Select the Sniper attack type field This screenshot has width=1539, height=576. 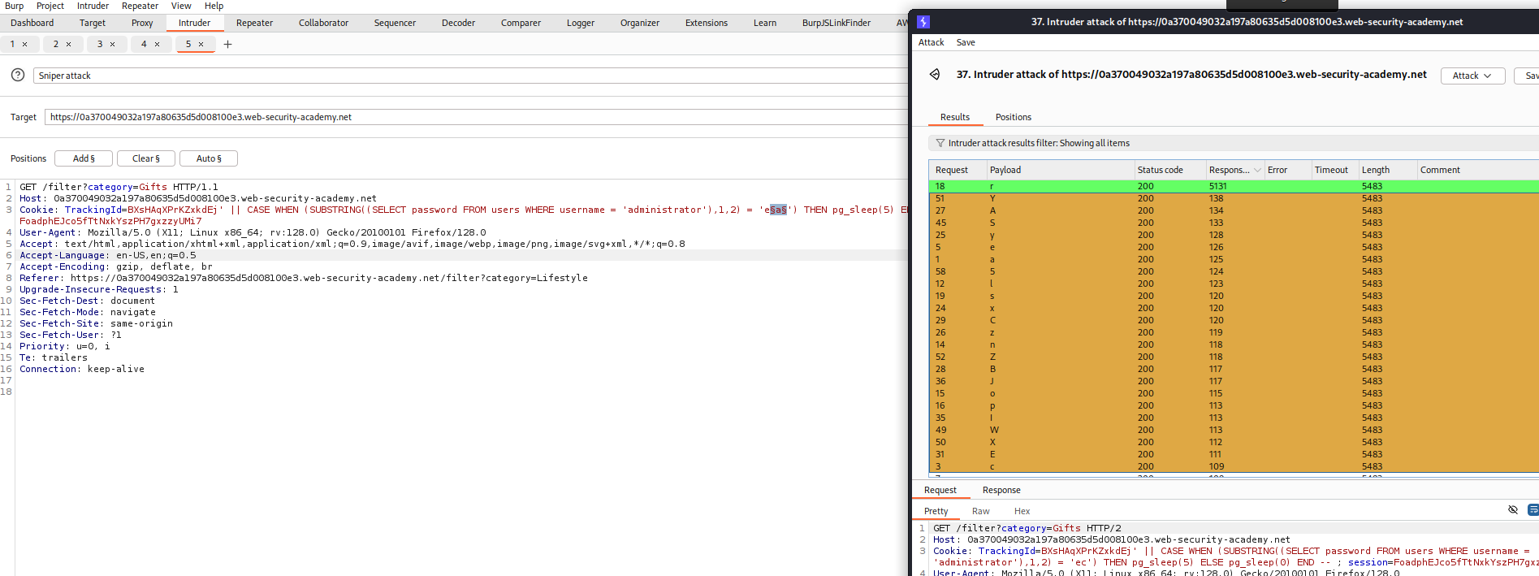[x=471, y=76]
